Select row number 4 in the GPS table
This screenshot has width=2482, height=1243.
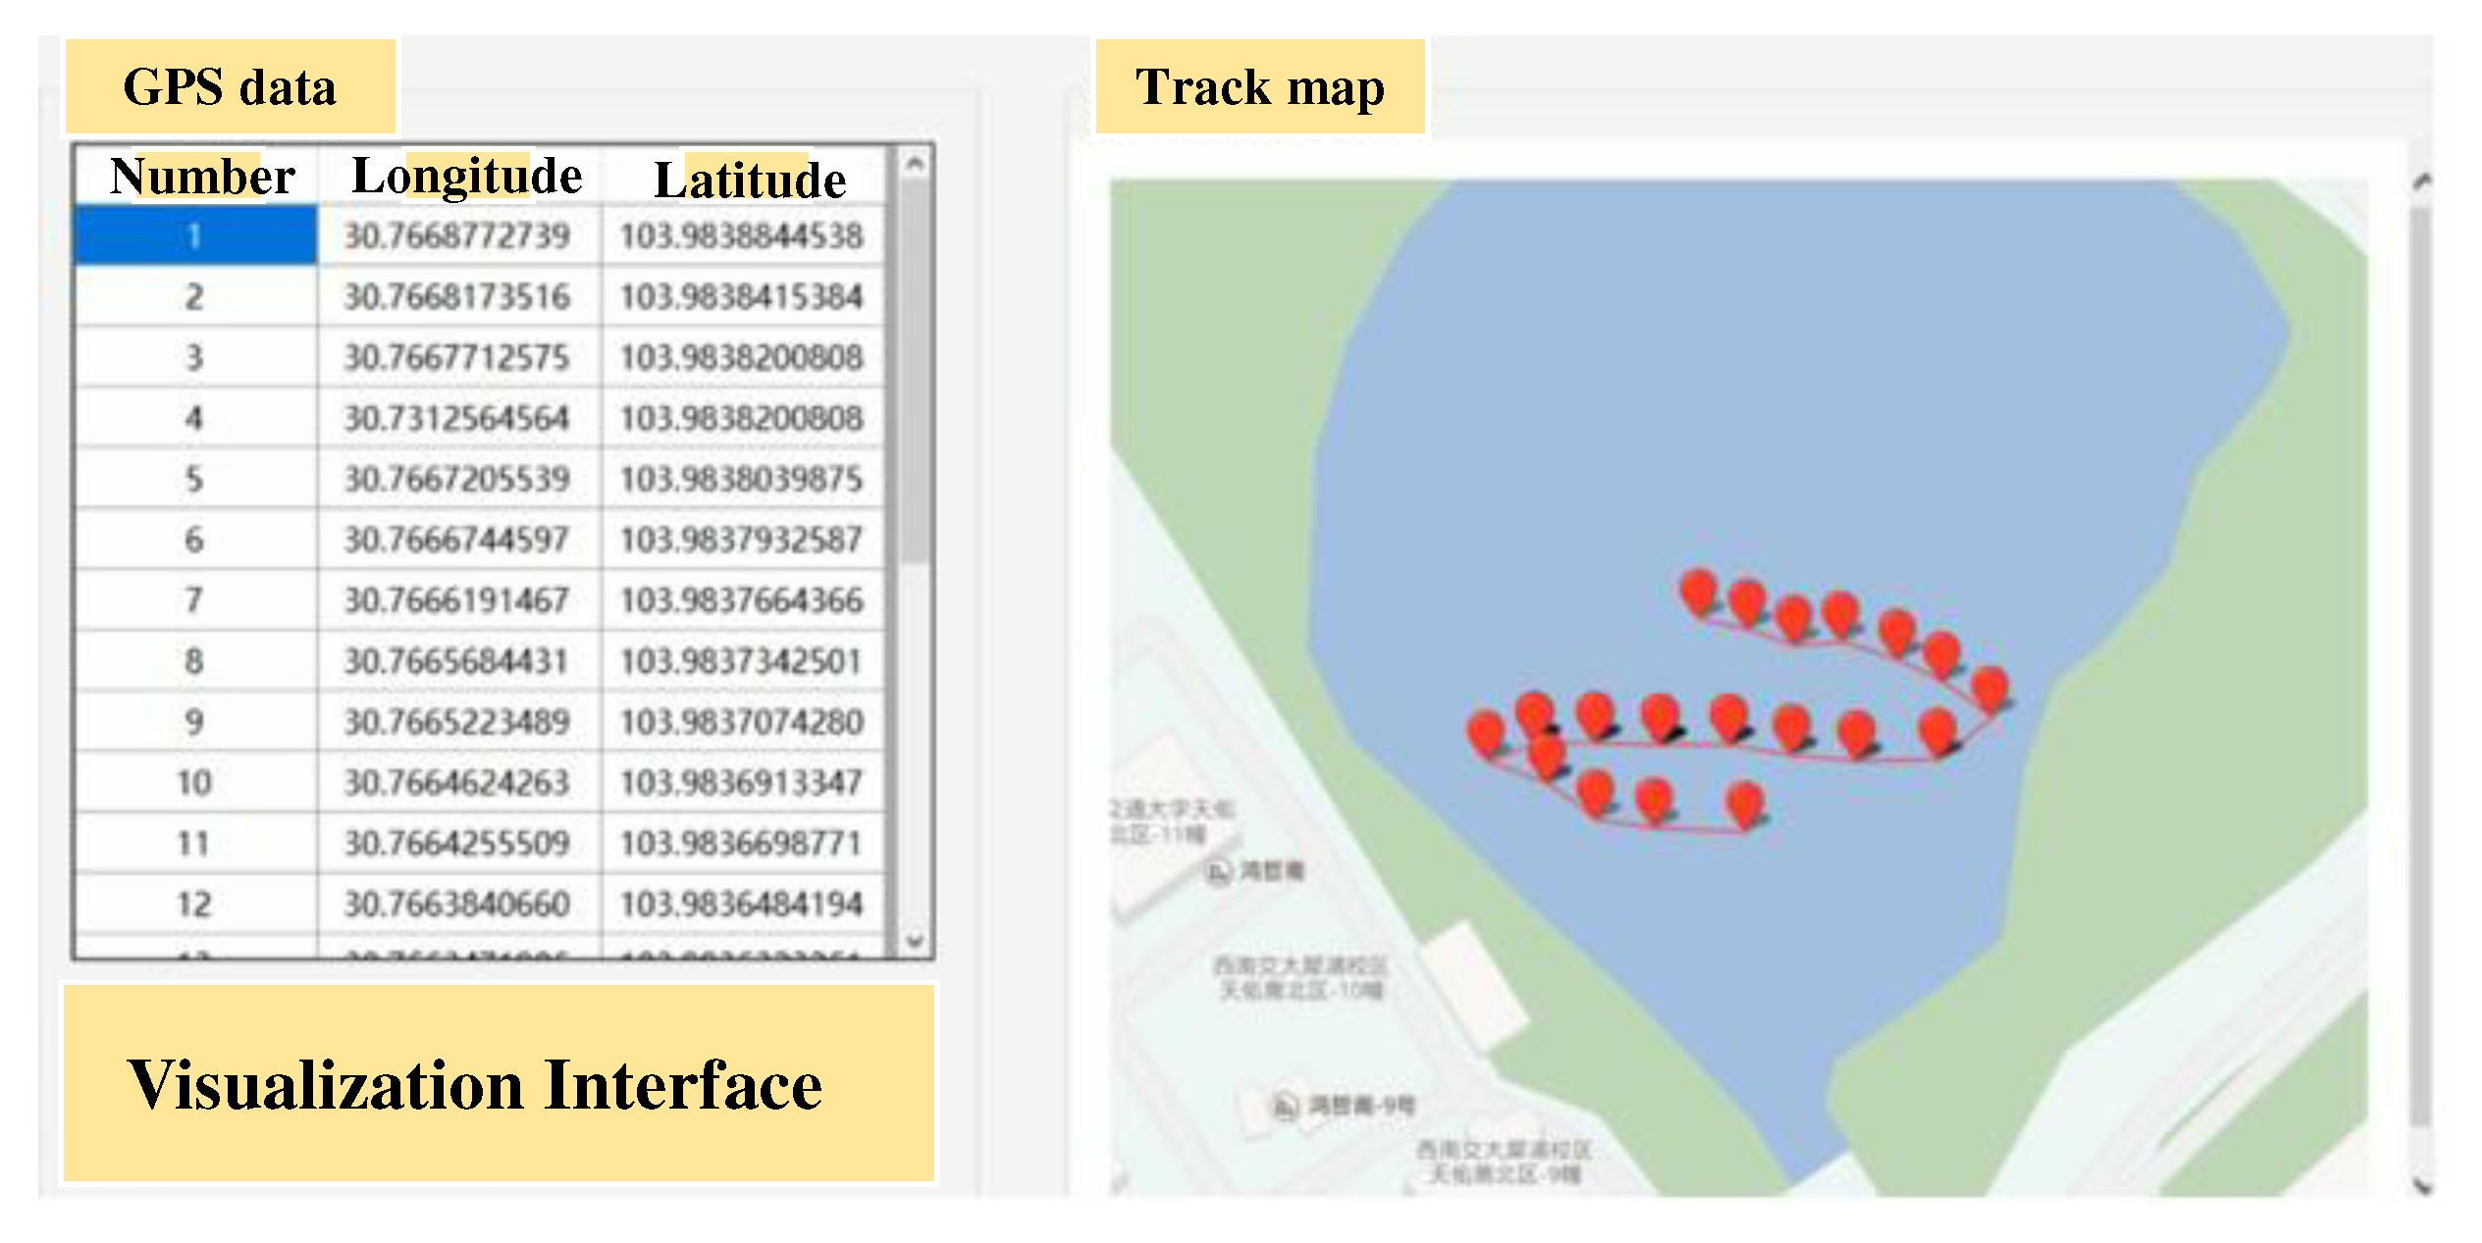click(x=194, y=418)
